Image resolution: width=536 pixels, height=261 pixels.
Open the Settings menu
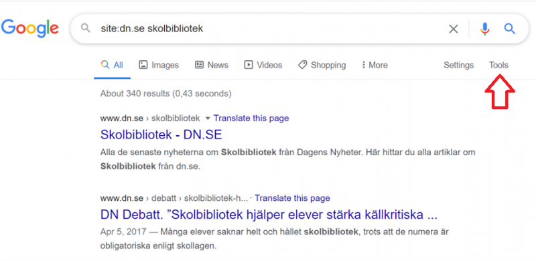point(458,65)
